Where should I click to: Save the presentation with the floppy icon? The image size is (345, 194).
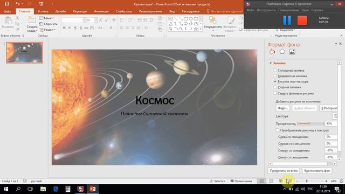click(x=7, y=4)
